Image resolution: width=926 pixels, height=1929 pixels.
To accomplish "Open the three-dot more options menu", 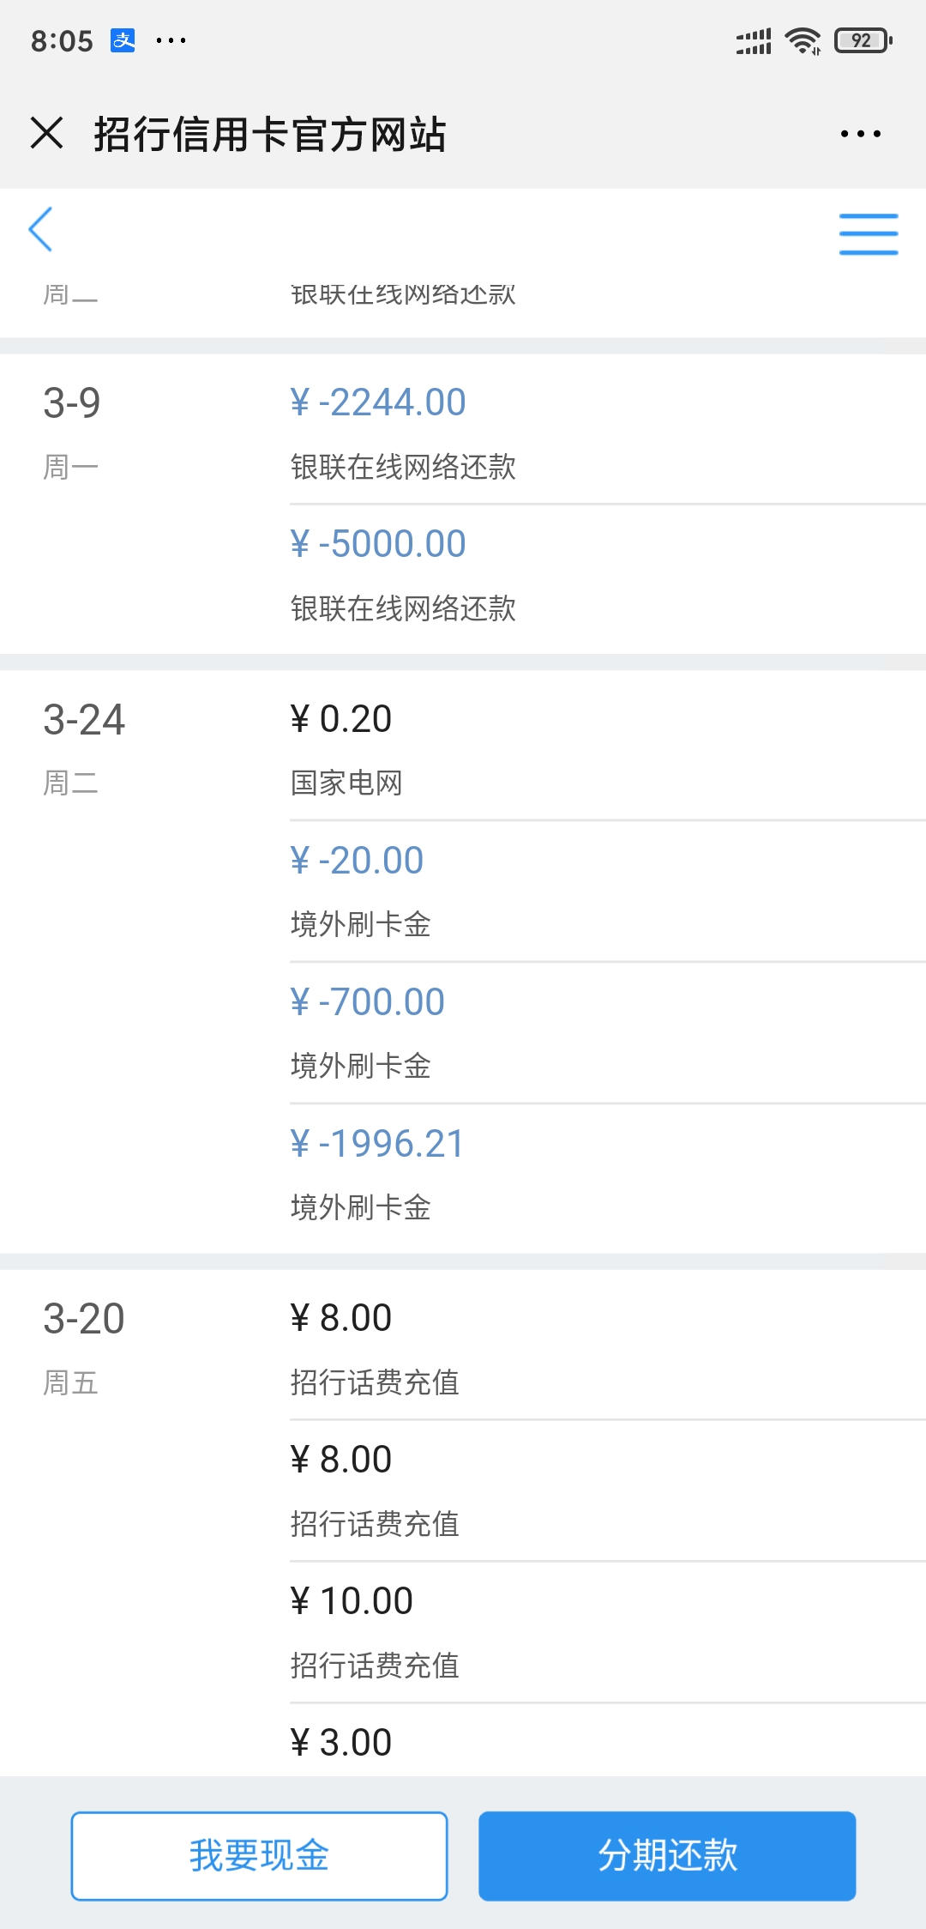I will [860, 134].
